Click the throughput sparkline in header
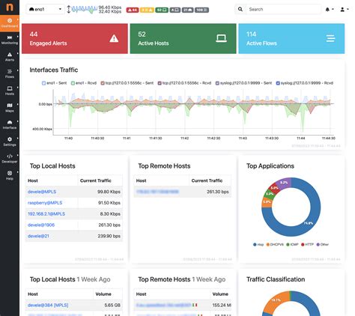The width and height of the screenshot is (355, 316). [x=85, y=10]
